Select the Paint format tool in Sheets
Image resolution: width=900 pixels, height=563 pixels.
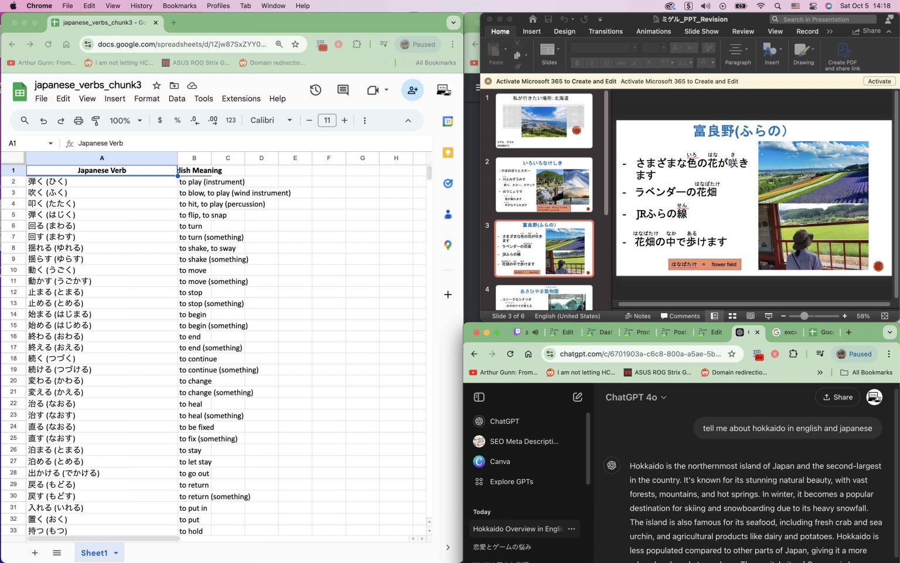(x=96, y=120)
